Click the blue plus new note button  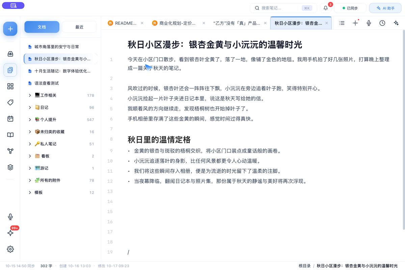(x=10, y=29)
